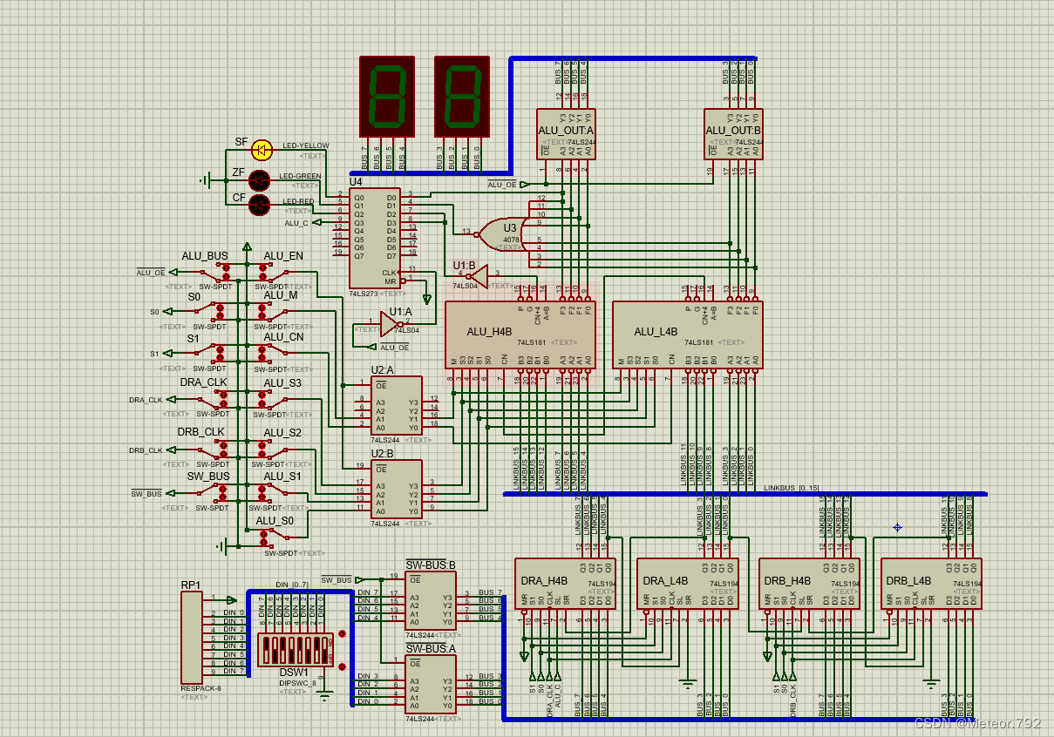
Task: Select the ALU_OUT:A 74LS244 buffer
Action: click(x=566, y=133)
